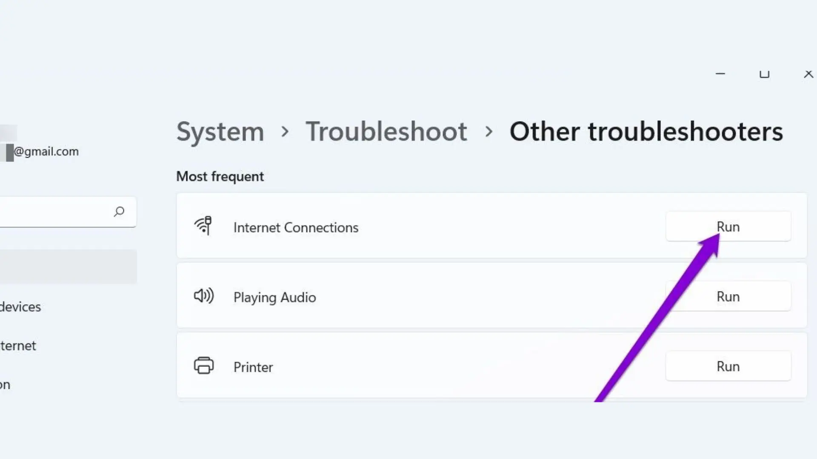
Task: Run the Internet Connections troubleshooter
Action: tap(728, 227)
